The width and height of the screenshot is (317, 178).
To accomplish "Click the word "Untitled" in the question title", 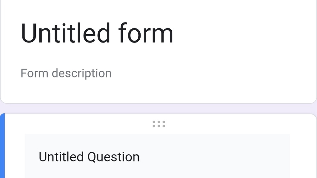I will click(x=61, y=157).
